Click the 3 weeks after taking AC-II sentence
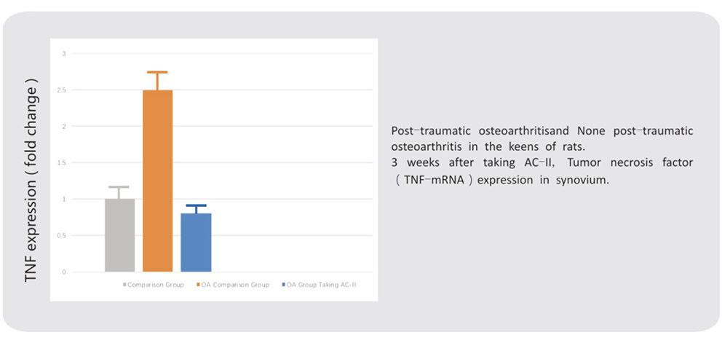Screen dimensions: 722x343 click(542, 172)
